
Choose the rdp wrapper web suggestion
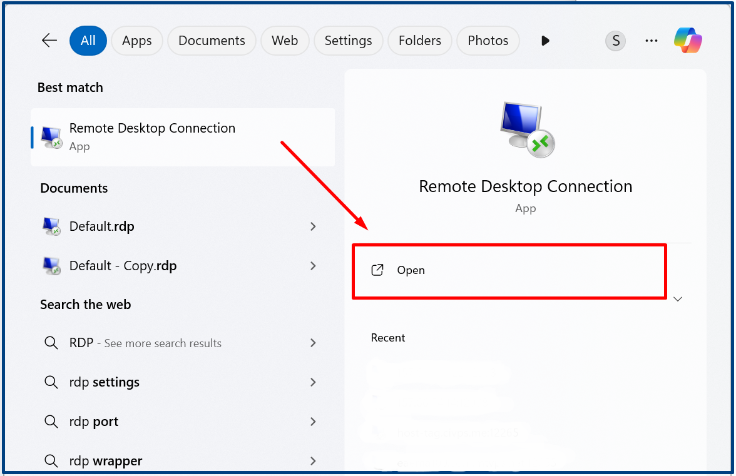(x=183, y=461)
